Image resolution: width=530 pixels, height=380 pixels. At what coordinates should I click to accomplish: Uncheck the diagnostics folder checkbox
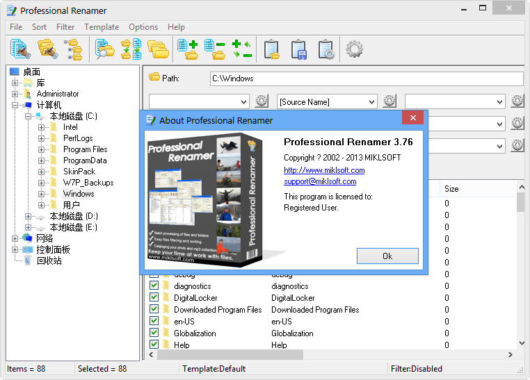154,286
